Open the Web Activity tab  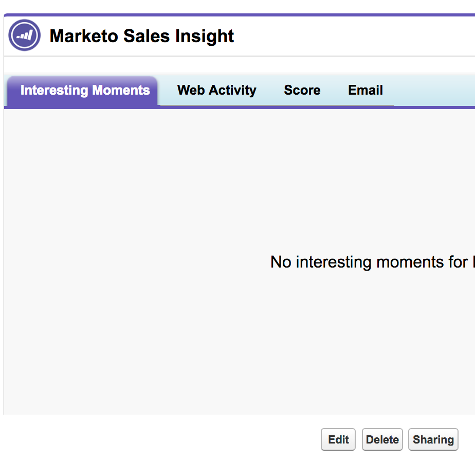216,91
